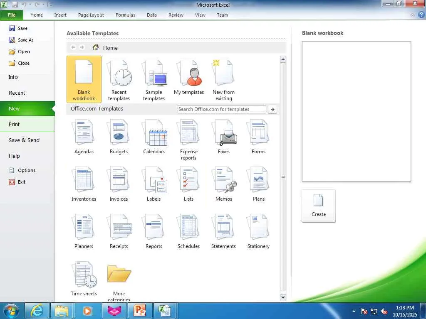
Task: Open the Reports template category
Action: point(154,231)
